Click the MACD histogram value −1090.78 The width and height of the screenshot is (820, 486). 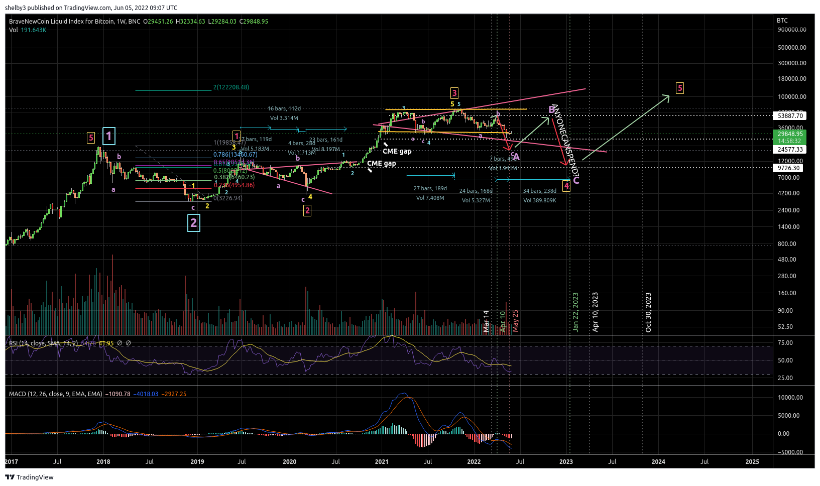point(118,394)
